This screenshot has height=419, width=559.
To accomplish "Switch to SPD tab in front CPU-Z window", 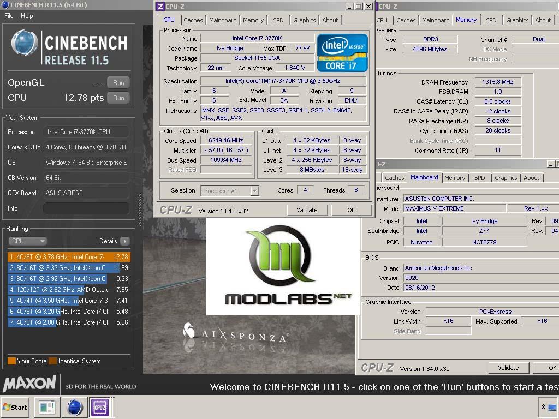I will click(x=278, y=20).
